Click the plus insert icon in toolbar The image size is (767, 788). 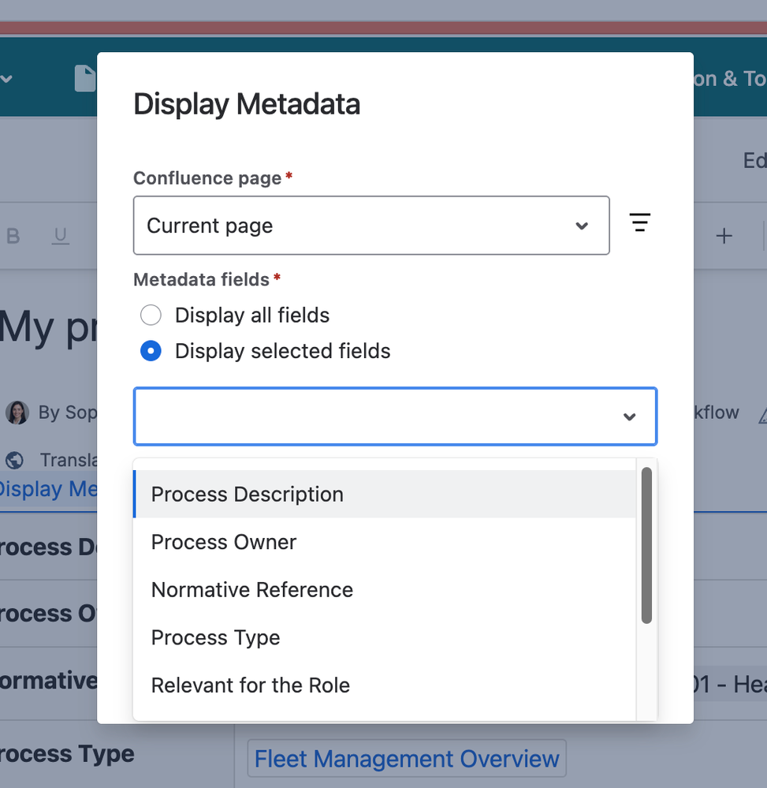tap(724, 236)
